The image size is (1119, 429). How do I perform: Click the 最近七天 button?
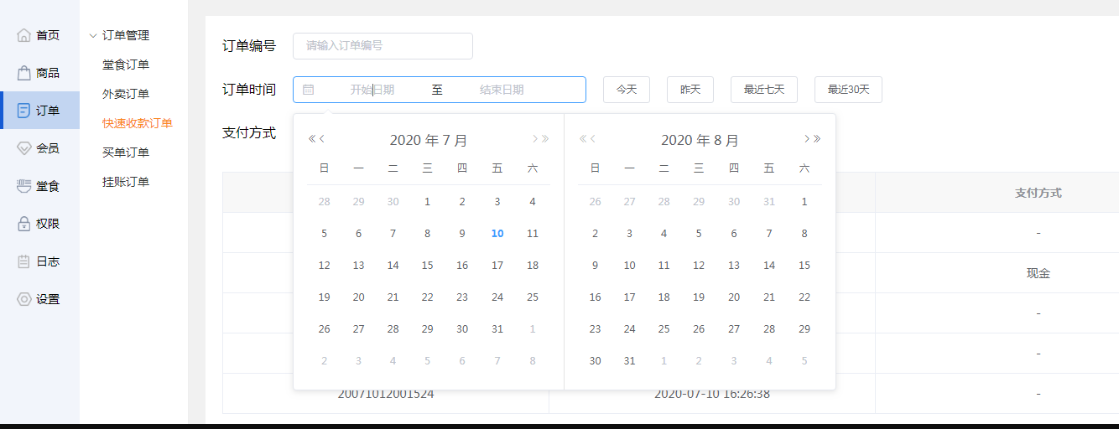[764, 90]
